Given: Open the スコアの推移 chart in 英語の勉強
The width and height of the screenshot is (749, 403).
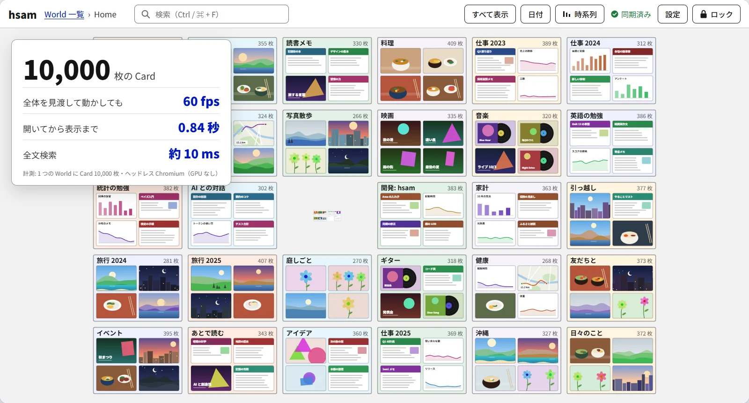Looking at the screenshot, I should pyautogui.click(x=590, y=161).
